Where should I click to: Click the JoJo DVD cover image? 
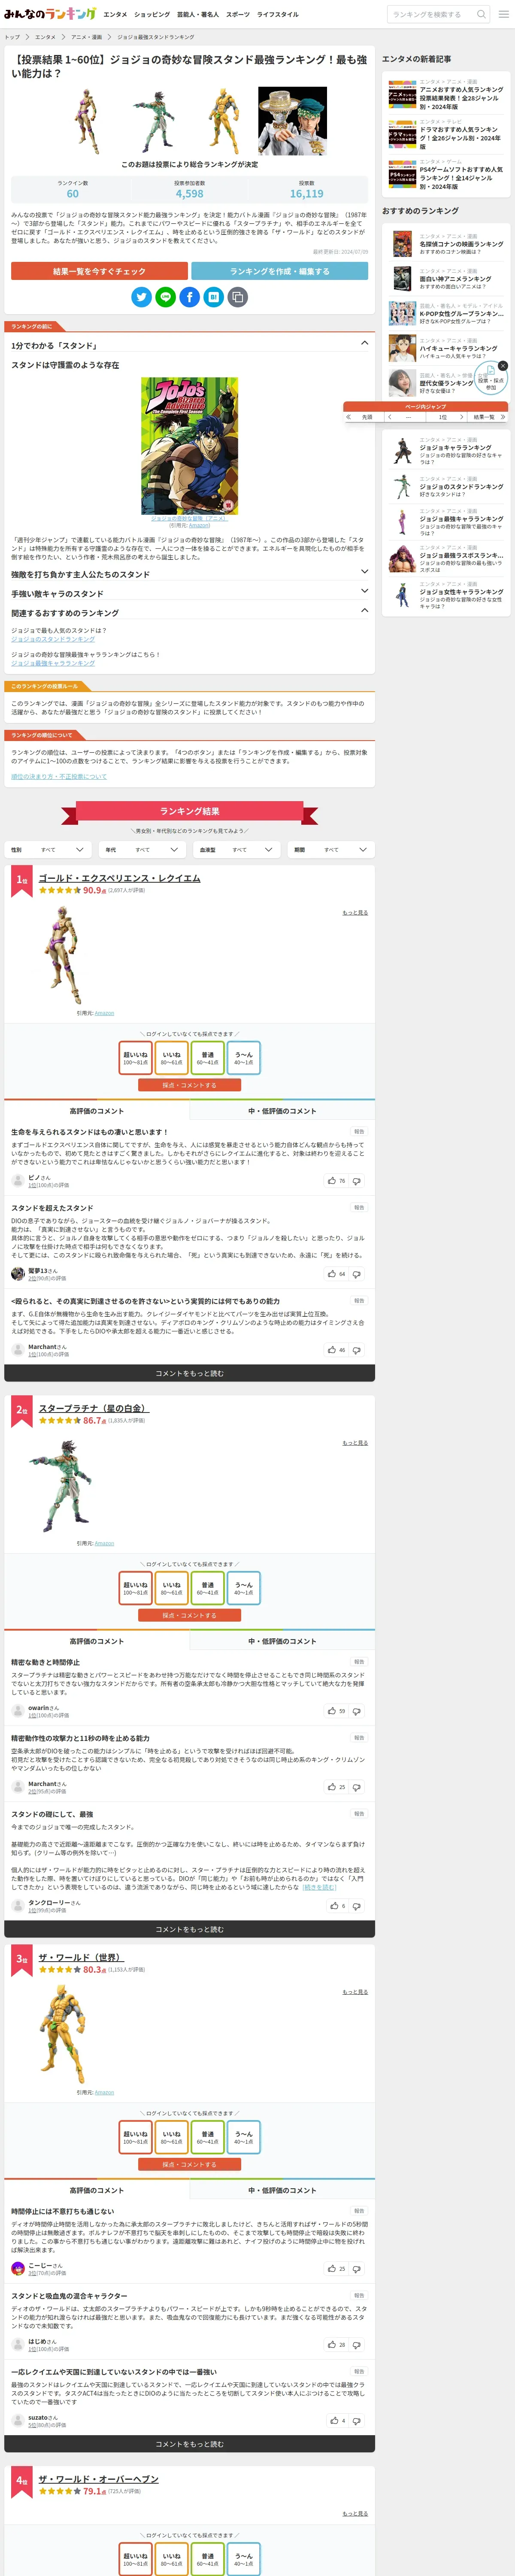point(189,446)
